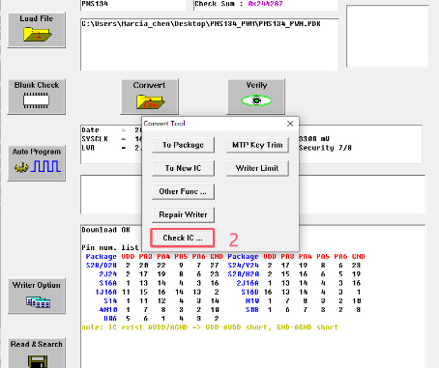Select S28/D28 package row label

(101, 266)
